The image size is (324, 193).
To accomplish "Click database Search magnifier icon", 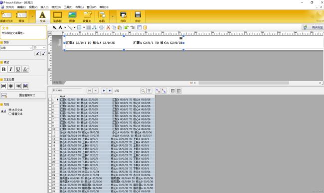I will pyautogui.click(x=143, y=91).
